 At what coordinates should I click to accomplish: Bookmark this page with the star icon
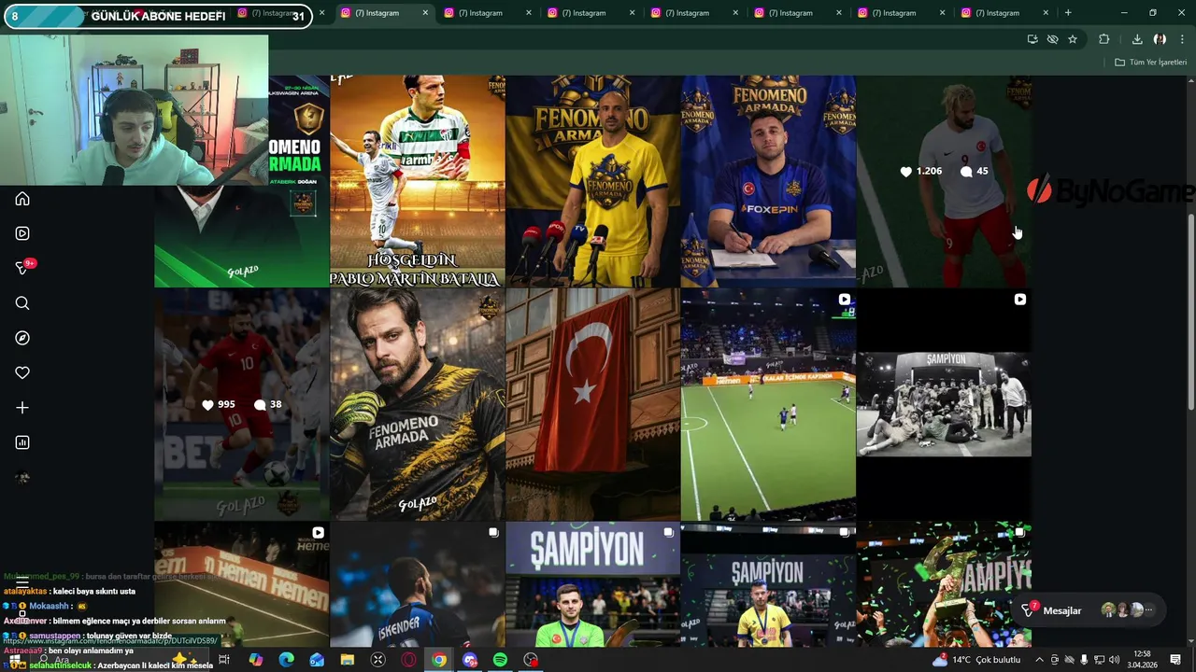pos(1073,39)
